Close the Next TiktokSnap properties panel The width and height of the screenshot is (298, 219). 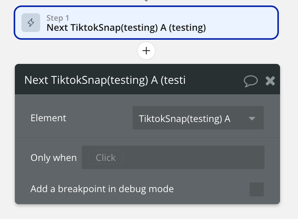(x=270, y=81)
